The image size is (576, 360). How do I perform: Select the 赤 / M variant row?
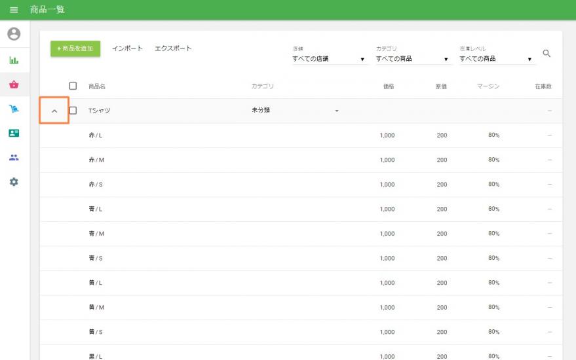coord(301,160)
